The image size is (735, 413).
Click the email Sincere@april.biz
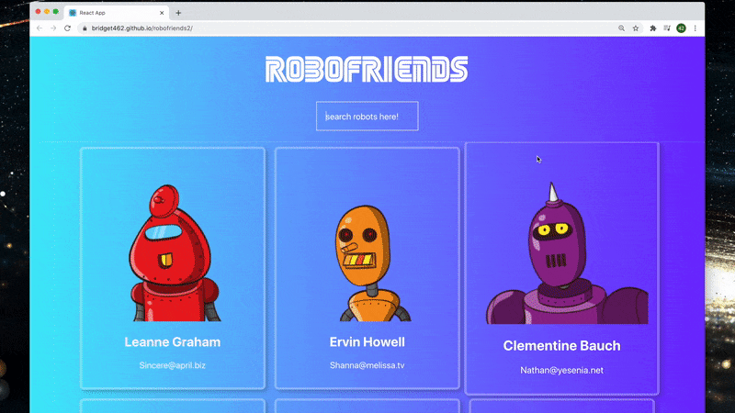pyautogui.click(x=173, y=365)
